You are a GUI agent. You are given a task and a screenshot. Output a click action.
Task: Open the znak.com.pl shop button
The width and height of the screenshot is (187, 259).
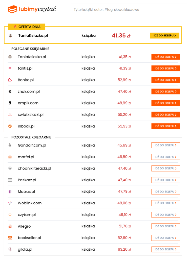[x=165, y=91]
